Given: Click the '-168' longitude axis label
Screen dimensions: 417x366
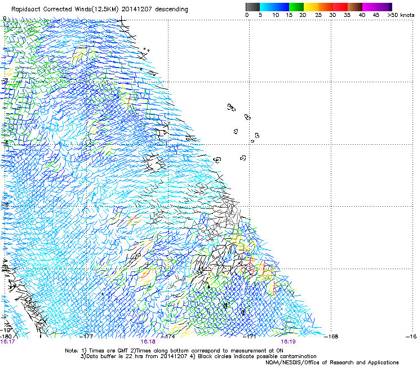Looking at the screenshot, I should coord(331,337).
